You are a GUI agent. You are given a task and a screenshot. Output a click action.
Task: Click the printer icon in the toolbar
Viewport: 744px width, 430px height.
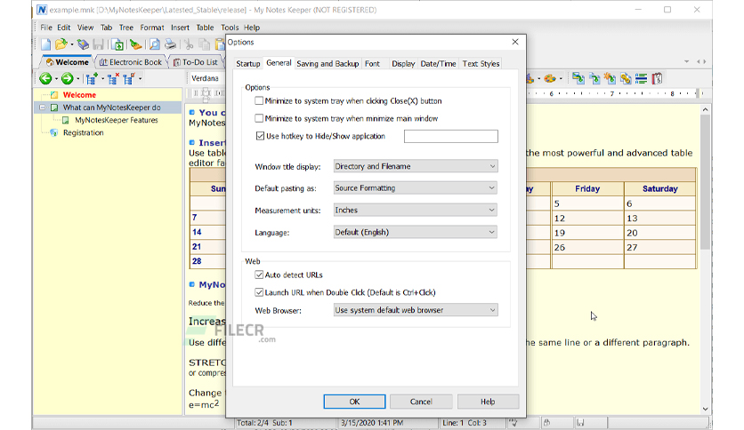coord(170,44)
